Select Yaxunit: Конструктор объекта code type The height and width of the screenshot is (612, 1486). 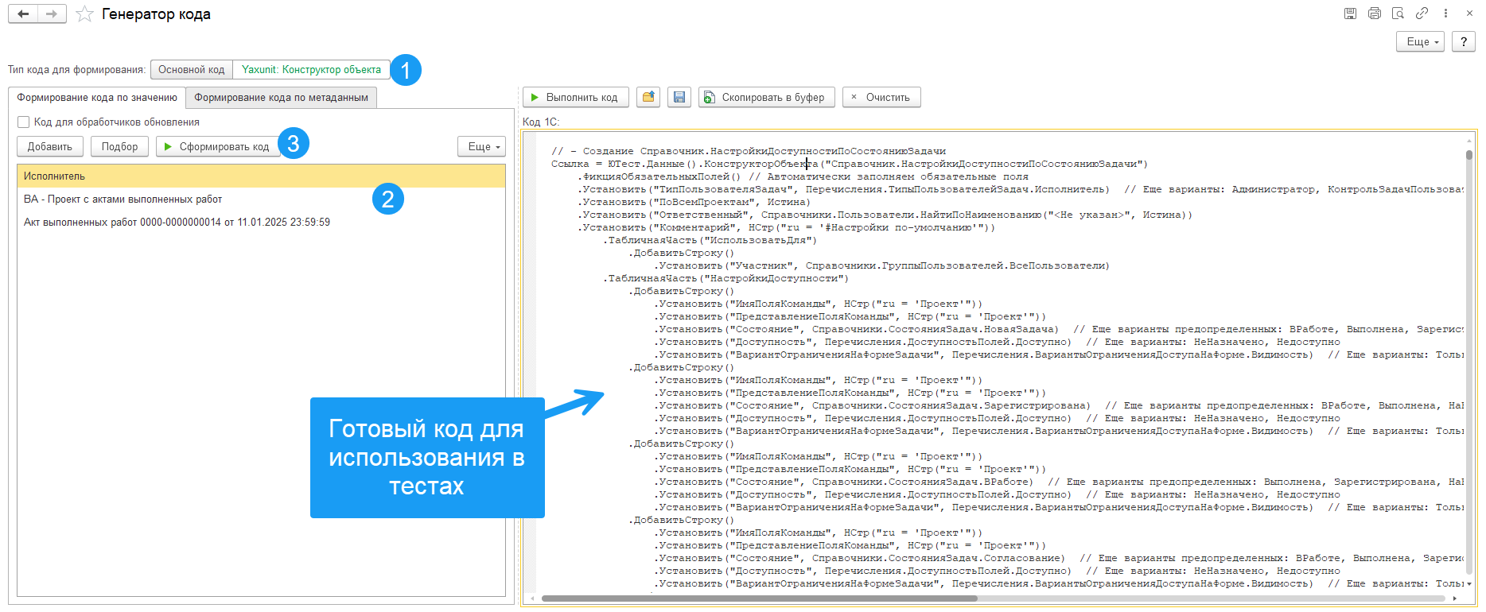click(x=311, y=70)
